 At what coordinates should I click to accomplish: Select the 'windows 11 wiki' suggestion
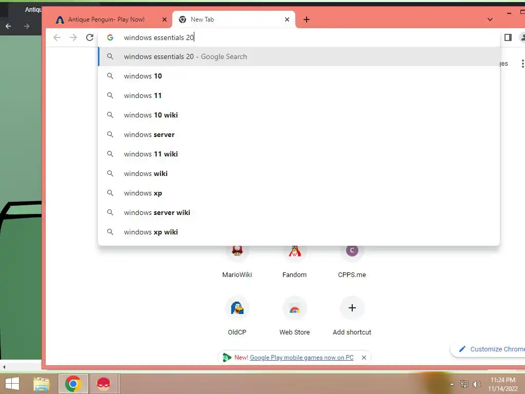point(299,154)
